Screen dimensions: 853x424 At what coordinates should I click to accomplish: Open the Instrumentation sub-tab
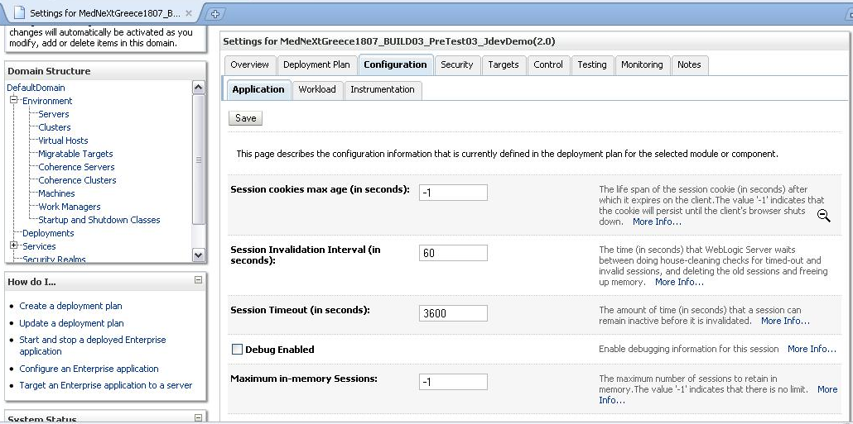tap(383, 89)
